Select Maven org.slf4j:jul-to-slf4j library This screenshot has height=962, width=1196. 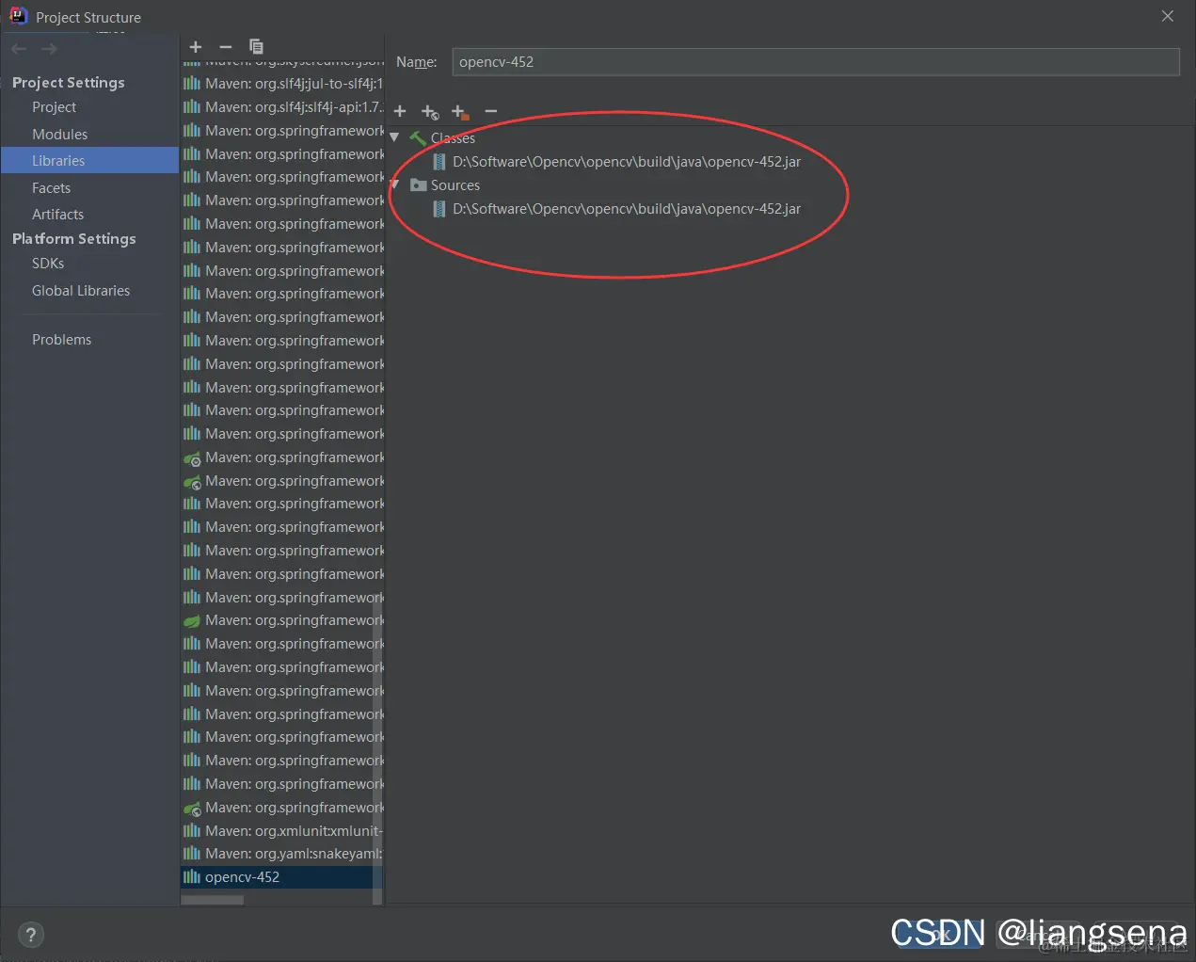282,84
